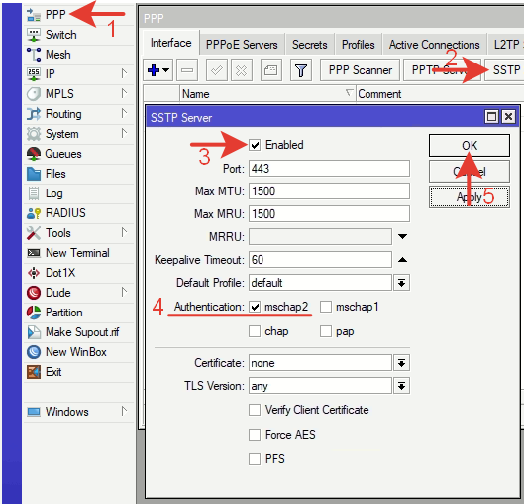Toggle the Enabled checkbox for SSTP Server
This screenshot has height=504, width=524.
click(255, 145)
